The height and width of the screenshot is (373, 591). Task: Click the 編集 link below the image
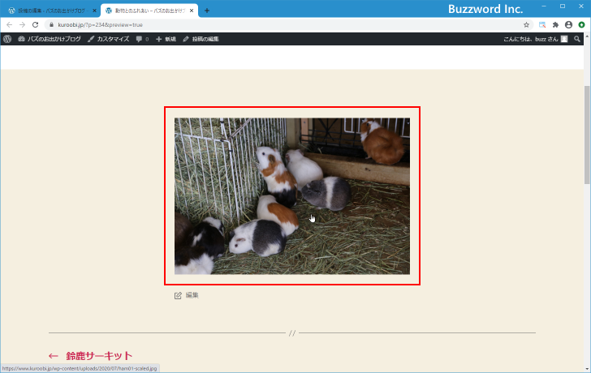click(x=192, y=295)
